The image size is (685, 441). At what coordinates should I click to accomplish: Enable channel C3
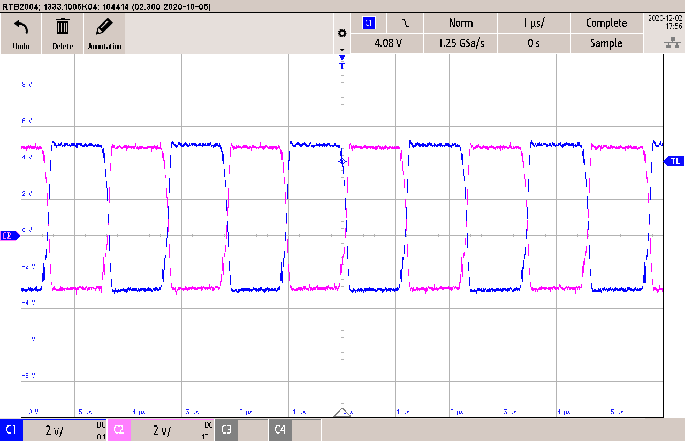(226, 430)
